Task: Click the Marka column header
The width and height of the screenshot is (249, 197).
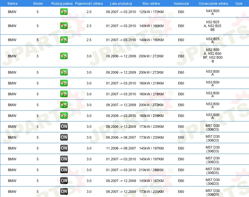Action: pos(12,4)
